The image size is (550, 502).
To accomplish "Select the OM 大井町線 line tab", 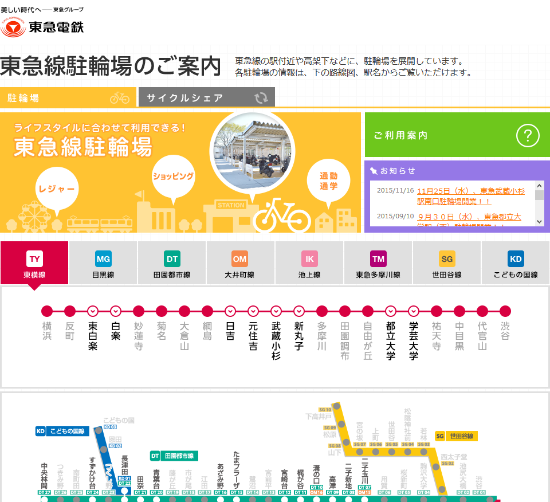I will point(239,263).
